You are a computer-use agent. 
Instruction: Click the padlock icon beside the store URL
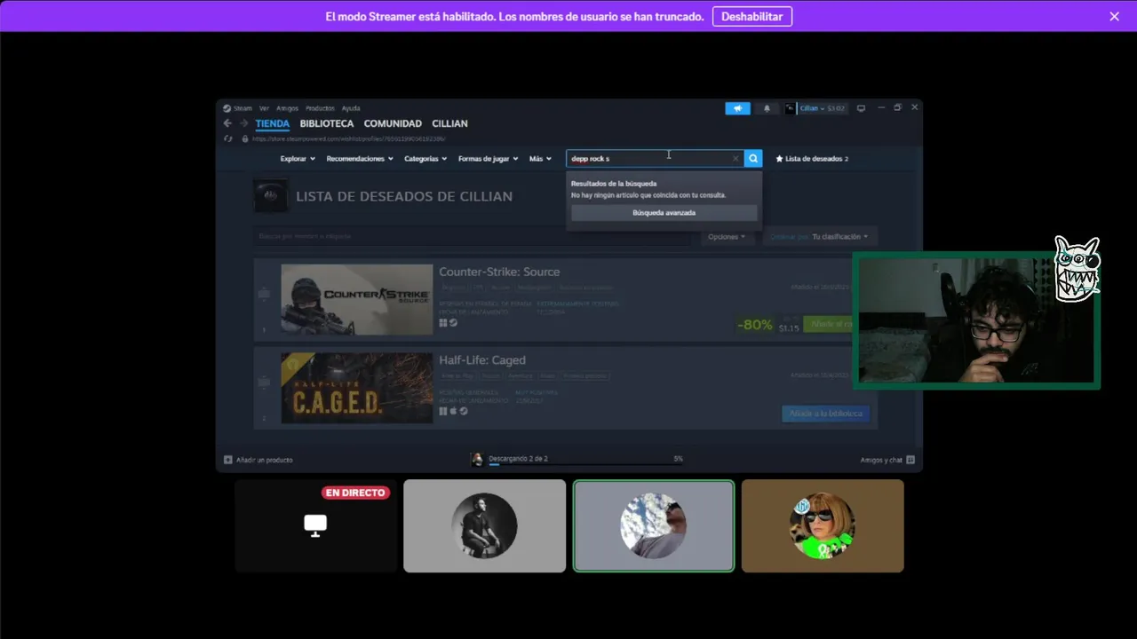pyautogui.click(x=245, y=138)
